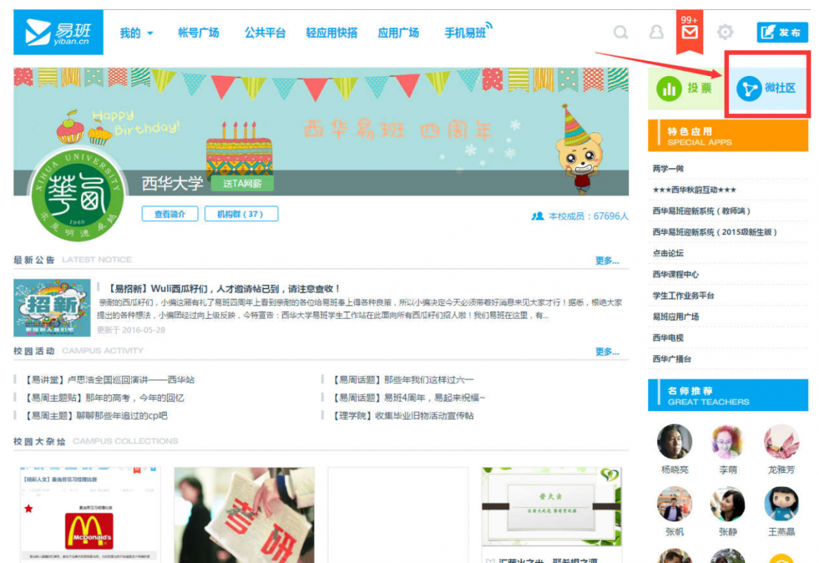
Task: Open the 微社区 micro-community icon
Action: click(766, 89)
